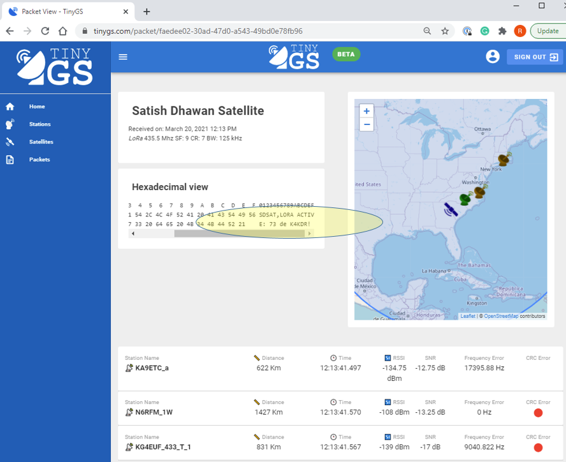Click the green station dish on map
Screen dimensions: 566x462
tap(466, 198)
